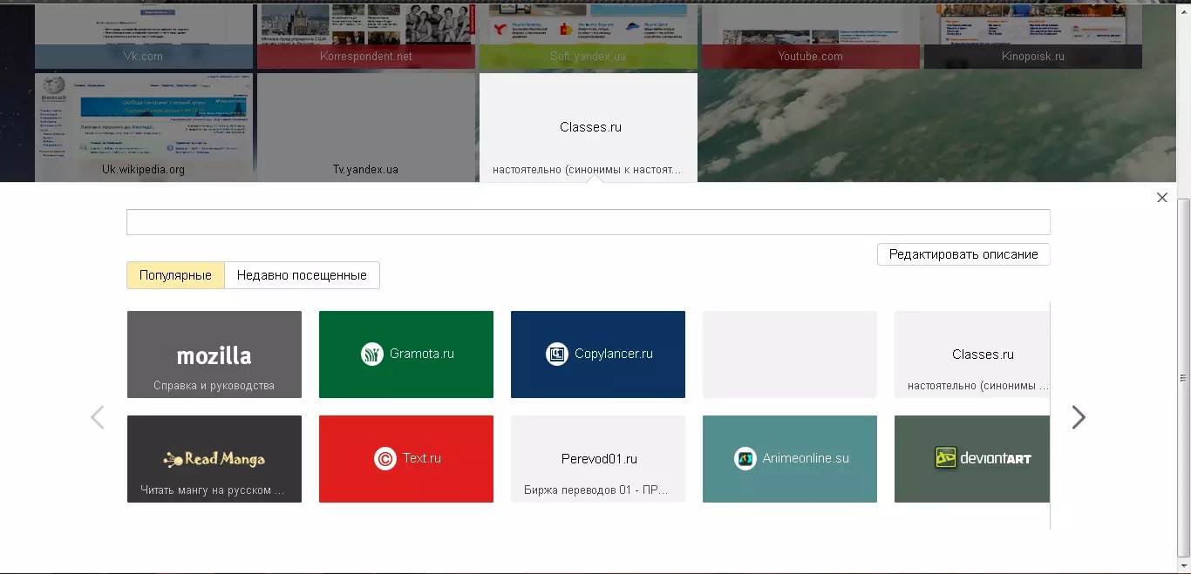Open the Kinopoisk.ru tableau thumbnail
The image size is (1191, 574).
point(1033,35)
